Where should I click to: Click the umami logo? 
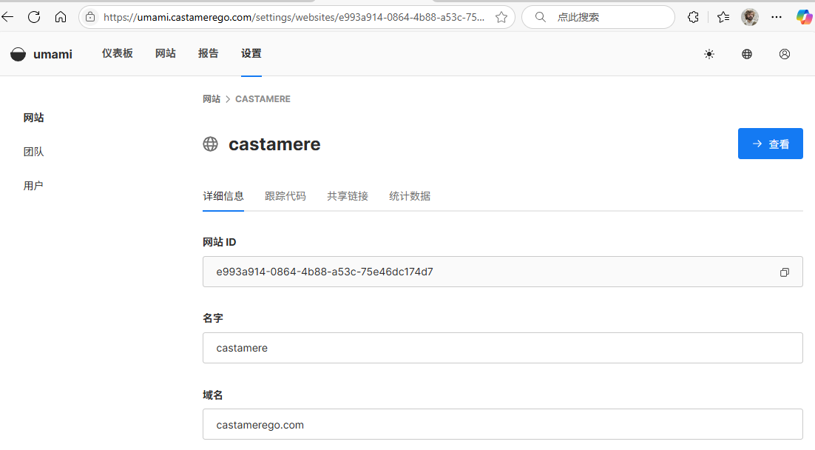pyautogui.click(x=41, y=54)
